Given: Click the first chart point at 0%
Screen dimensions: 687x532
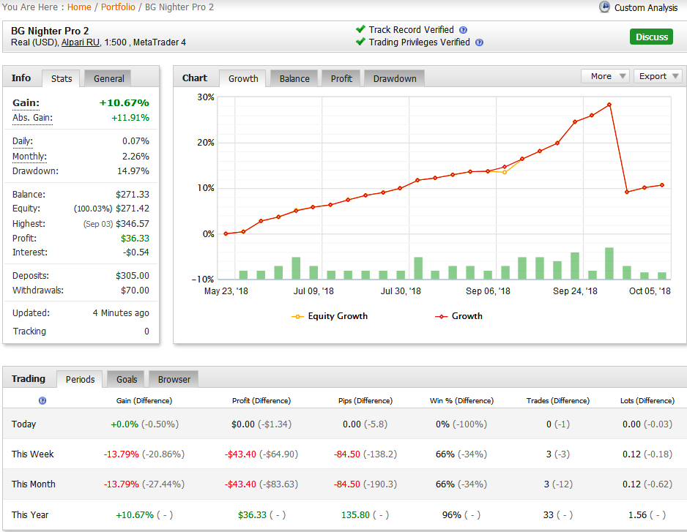Looking at the screenshot, I should click(x=226, y=234).
